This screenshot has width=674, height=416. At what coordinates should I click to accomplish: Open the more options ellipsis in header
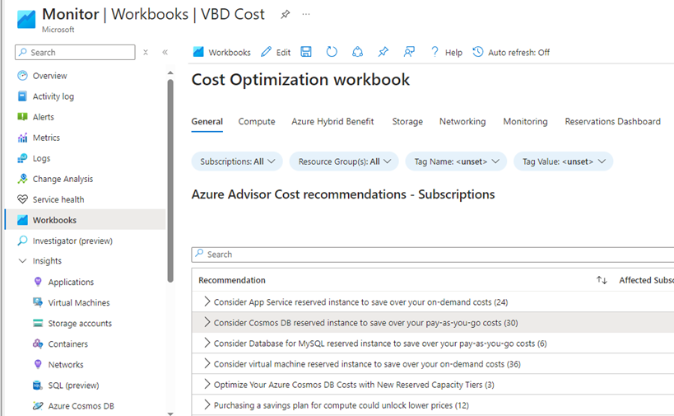305,14
